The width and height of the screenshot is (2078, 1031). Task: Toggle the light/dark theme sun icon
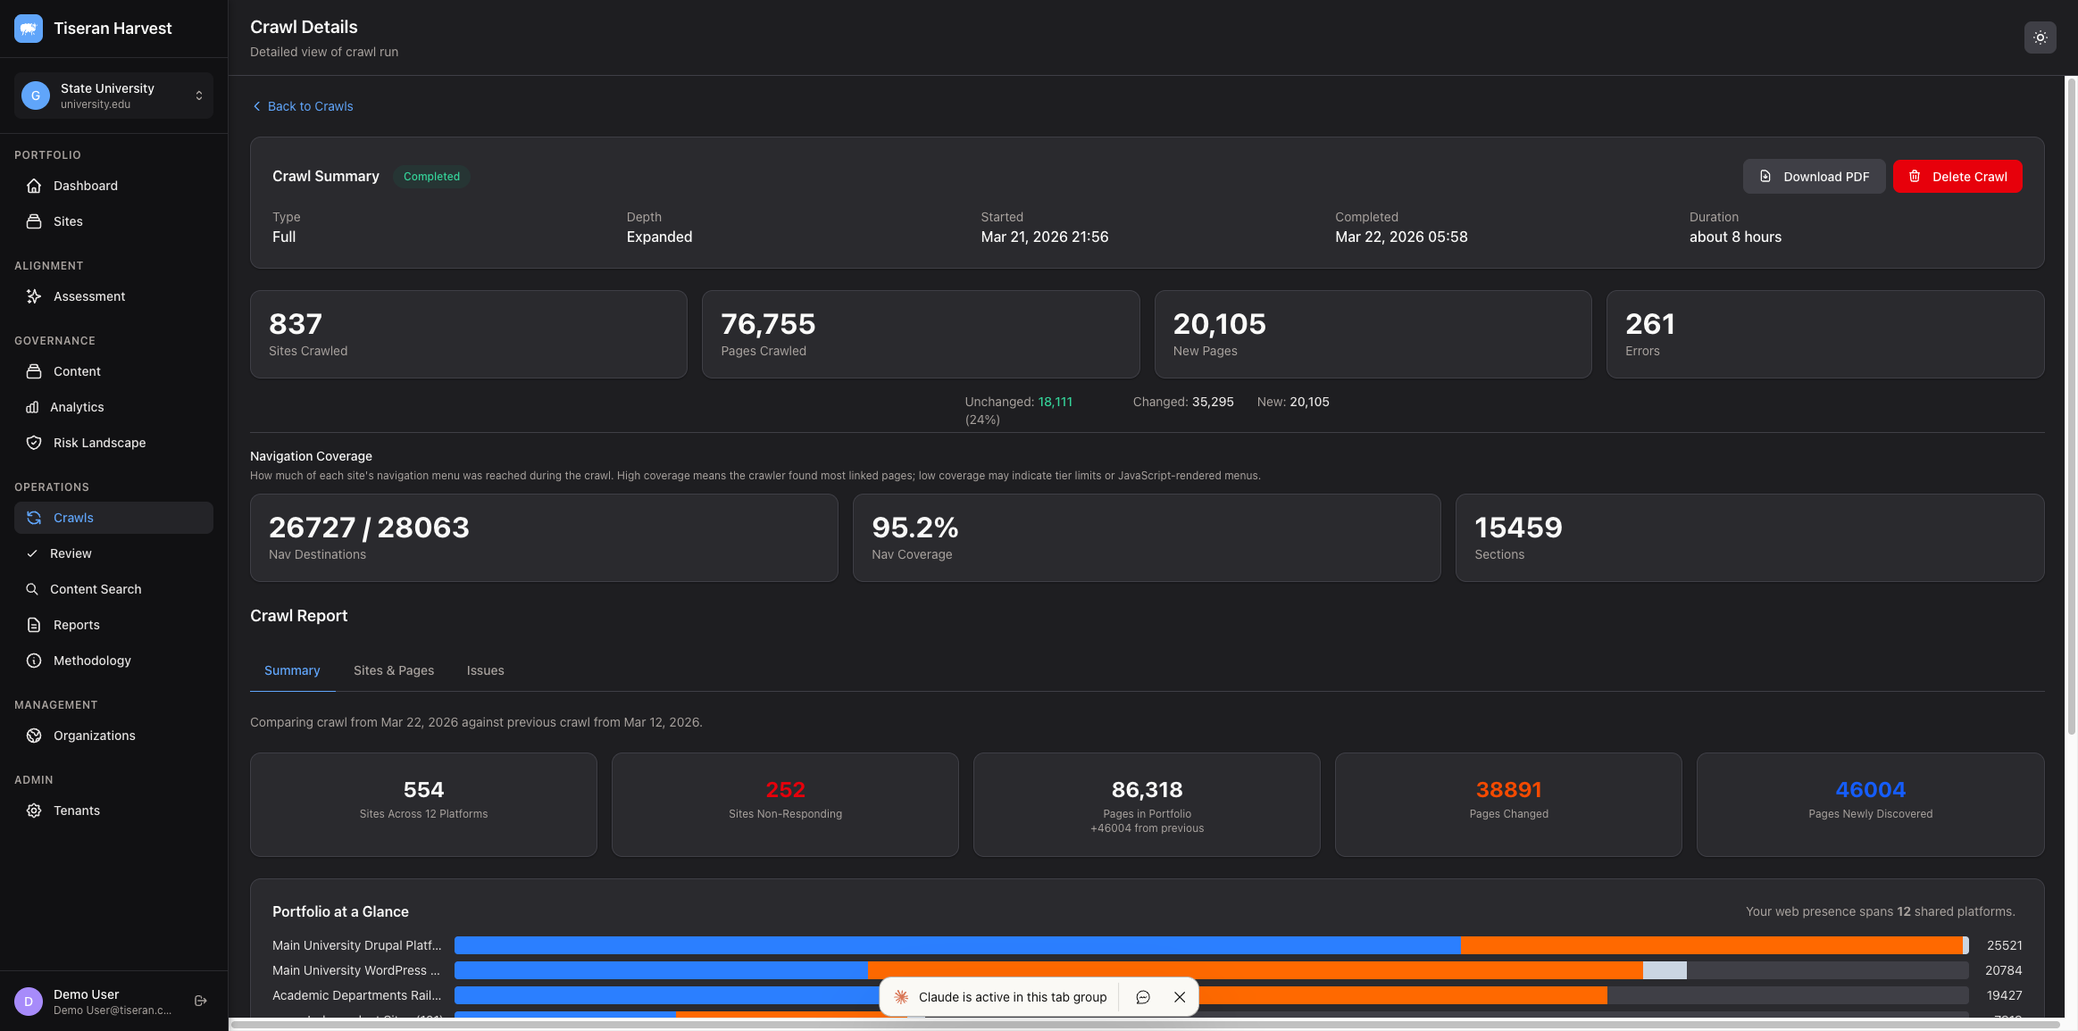point(2039,37)
